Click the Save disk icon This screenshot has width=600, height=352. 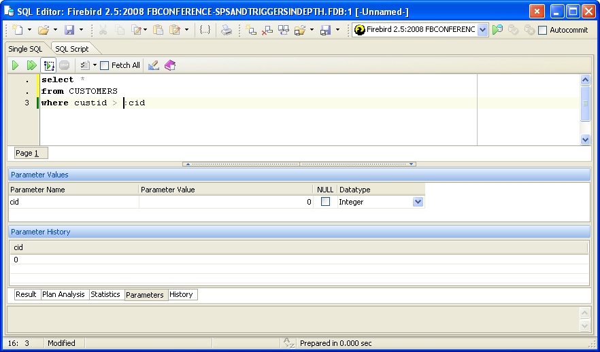coord(69,30)
